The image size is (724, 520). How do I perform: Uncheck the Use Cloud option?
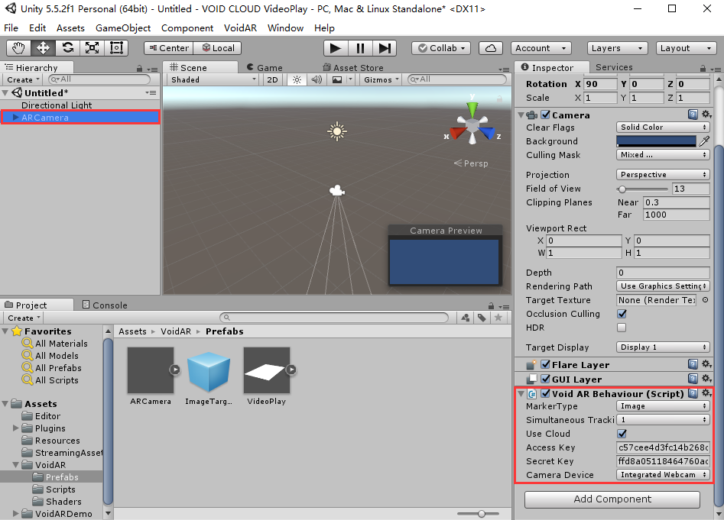pyautogui.click(x=622, y=434)
